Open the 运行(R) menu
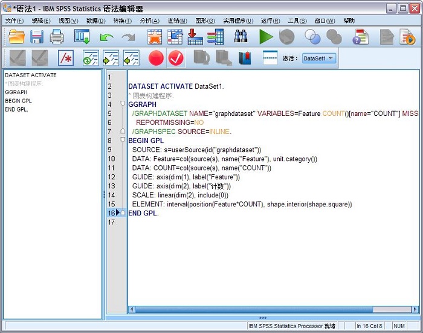This screenshot has height=333, width=423. [270, 21]
